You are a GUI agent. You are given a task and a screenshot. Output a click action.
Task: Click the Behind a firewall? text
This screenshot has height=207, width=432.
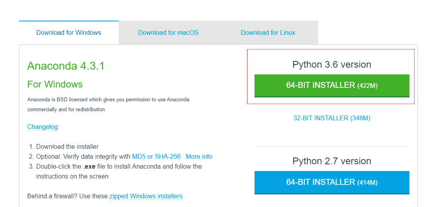(54, 196)
